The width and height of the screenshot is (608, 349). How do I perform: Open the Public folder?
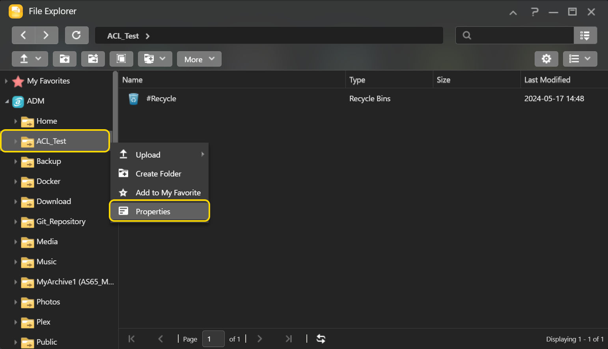pos(47,342)
